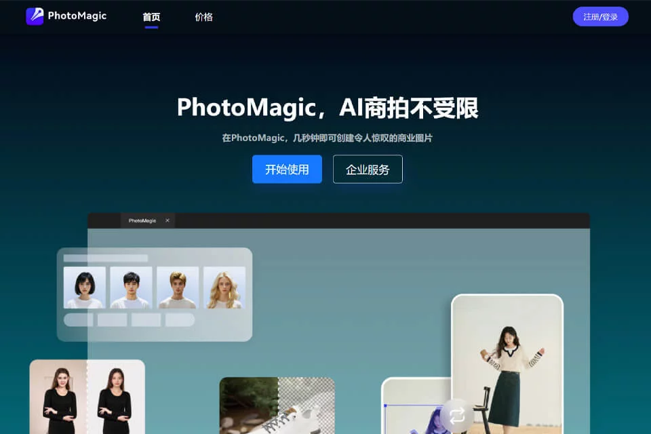Open the 价格 navigation tab

click(x=204, y=17)
